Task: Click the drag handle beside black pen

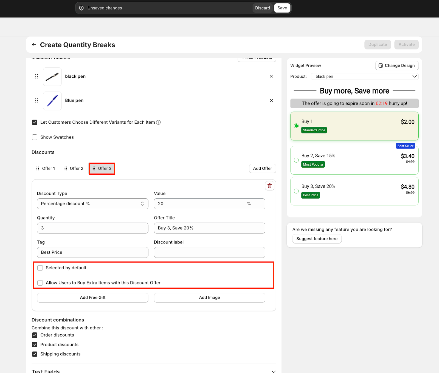Action: click(x=36, y=76)
